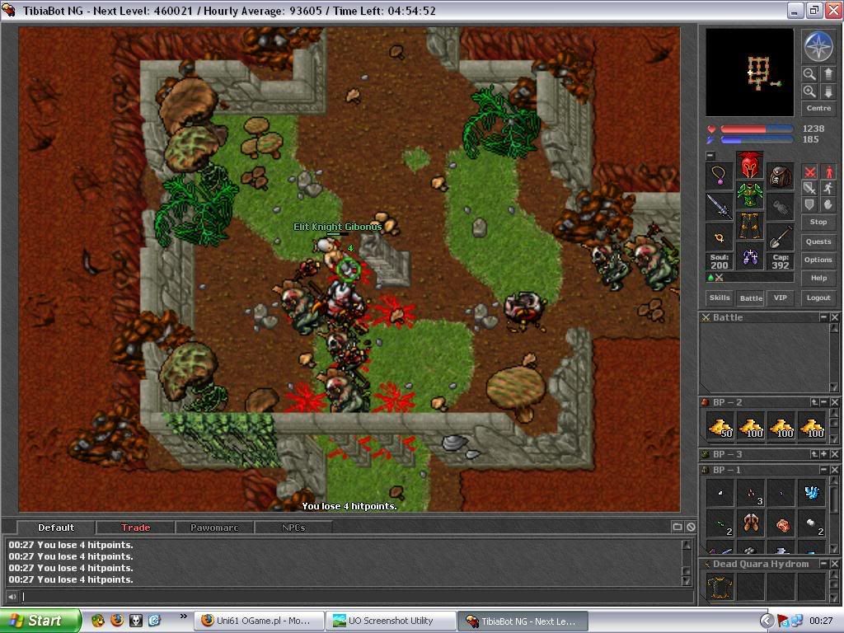
Task: Click the Logout button
Action: click(x=818, y=298)
